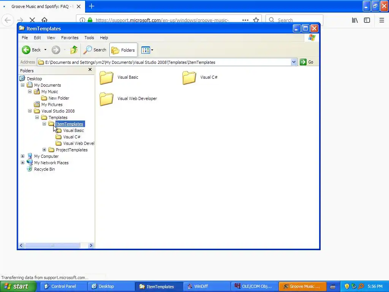Open the Windows Start menu
This screenshot has height=292, width=389.
pos(18,286)
